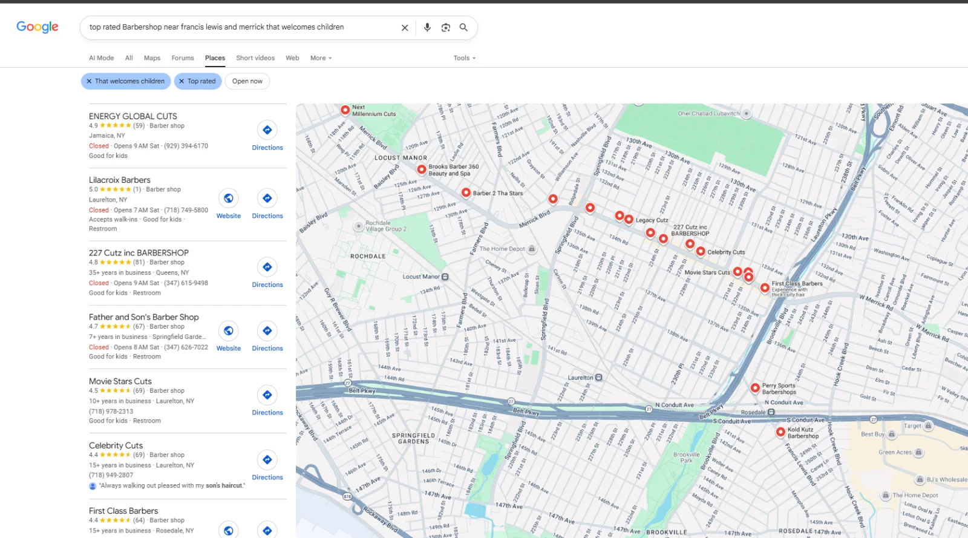Viewport: 968px width, 538px height.
Task: Click the Ohel Chabad Lubavitch map marker
Action: 747,114
